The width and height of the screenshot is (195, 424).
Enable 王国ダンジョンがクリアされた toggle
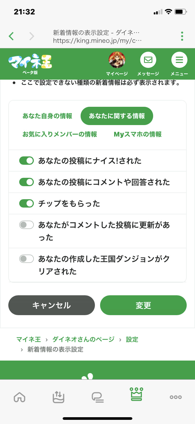point(27,259)
